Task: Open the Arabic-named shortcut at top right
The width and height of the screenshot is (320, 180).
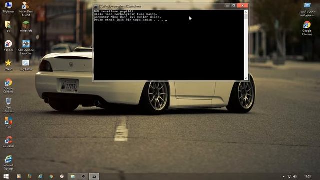Action: [x=307, y=9]
